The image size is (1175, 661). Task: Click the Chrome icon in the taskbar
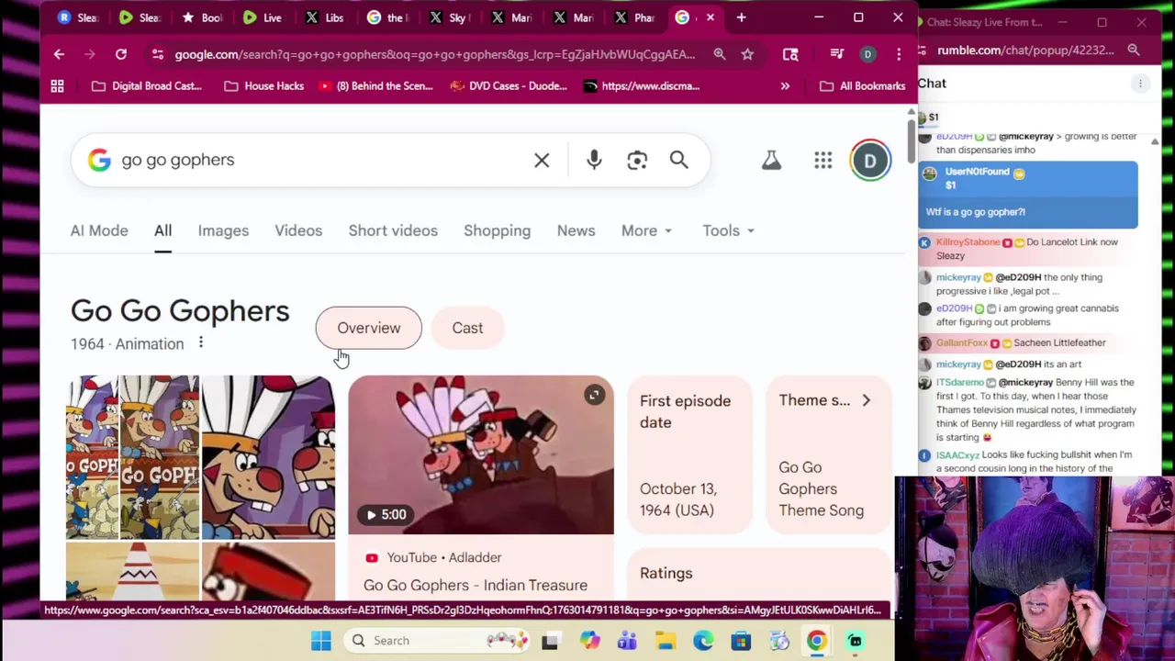[x=816, y=640]
